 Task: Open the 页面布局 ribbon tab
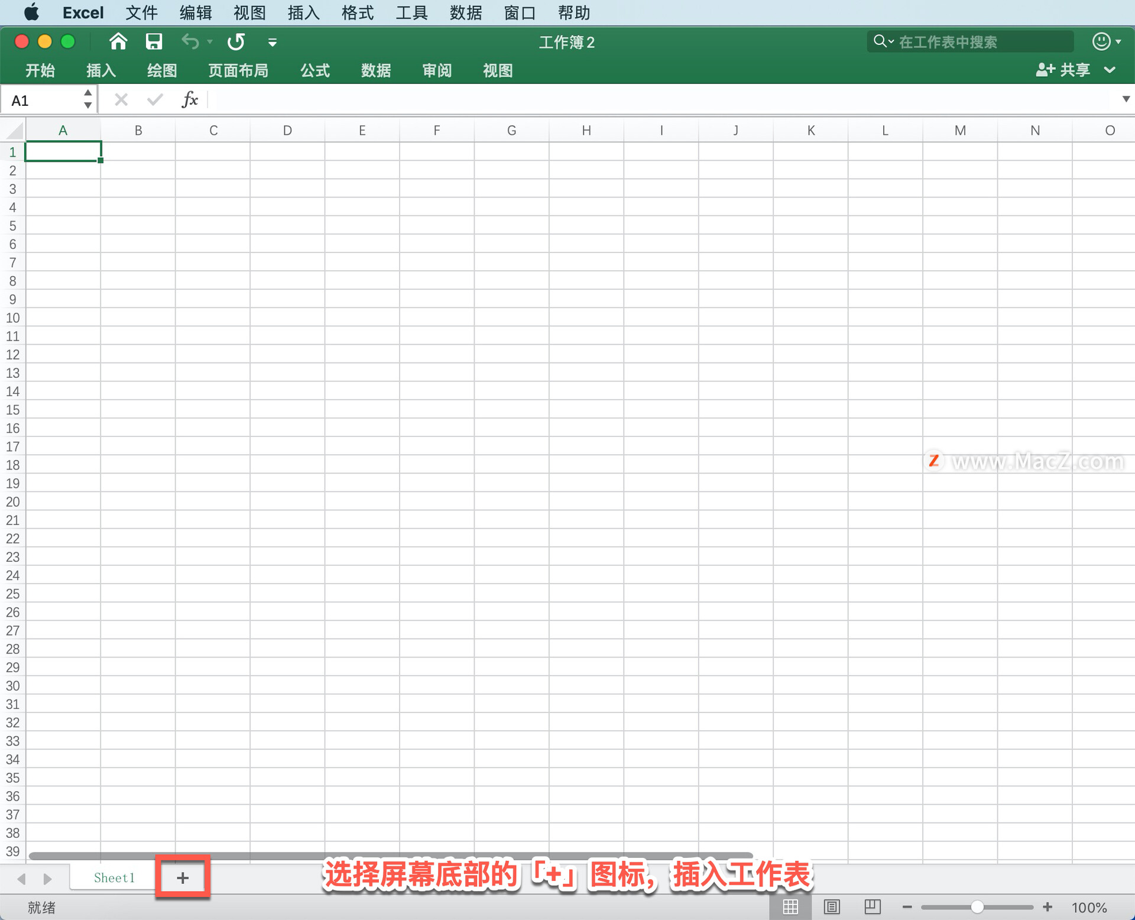(238, 70)
